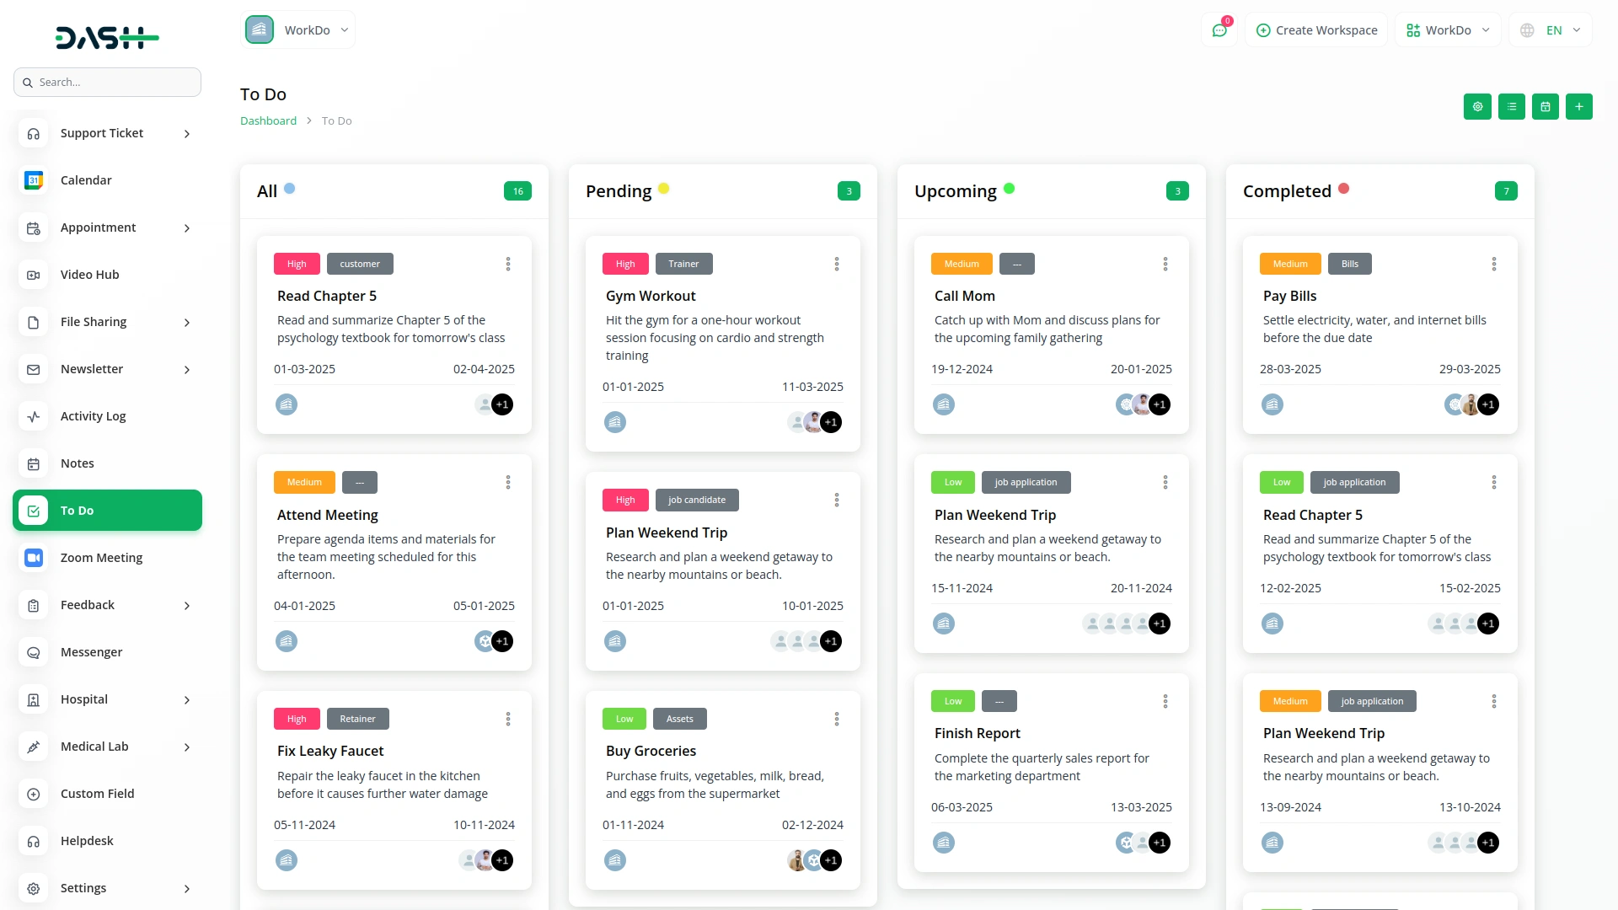Click kebab menu on Call Mom card
Viewport: 1618px width, 910px height.
pyautogui.click(x=1165, y=264)
